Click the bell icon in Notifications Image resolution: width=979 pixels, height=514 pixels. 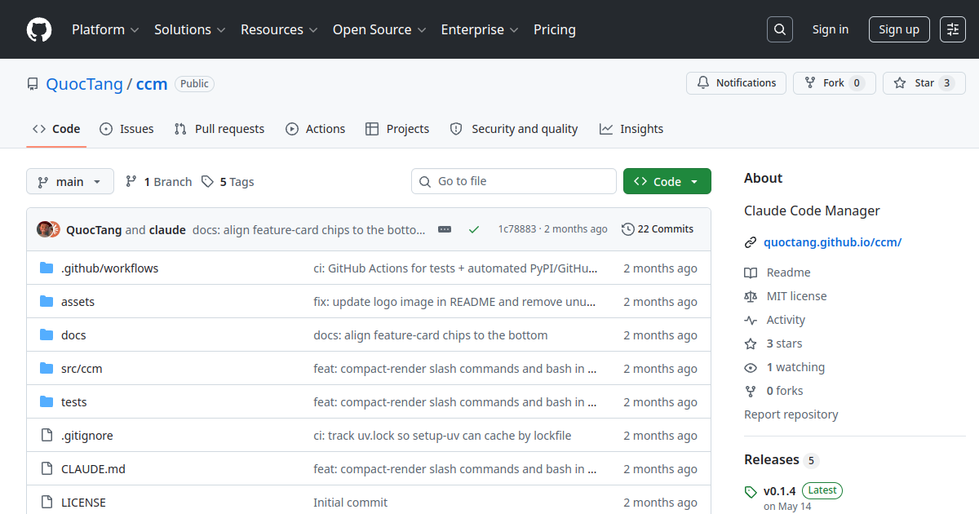(703, 83)
